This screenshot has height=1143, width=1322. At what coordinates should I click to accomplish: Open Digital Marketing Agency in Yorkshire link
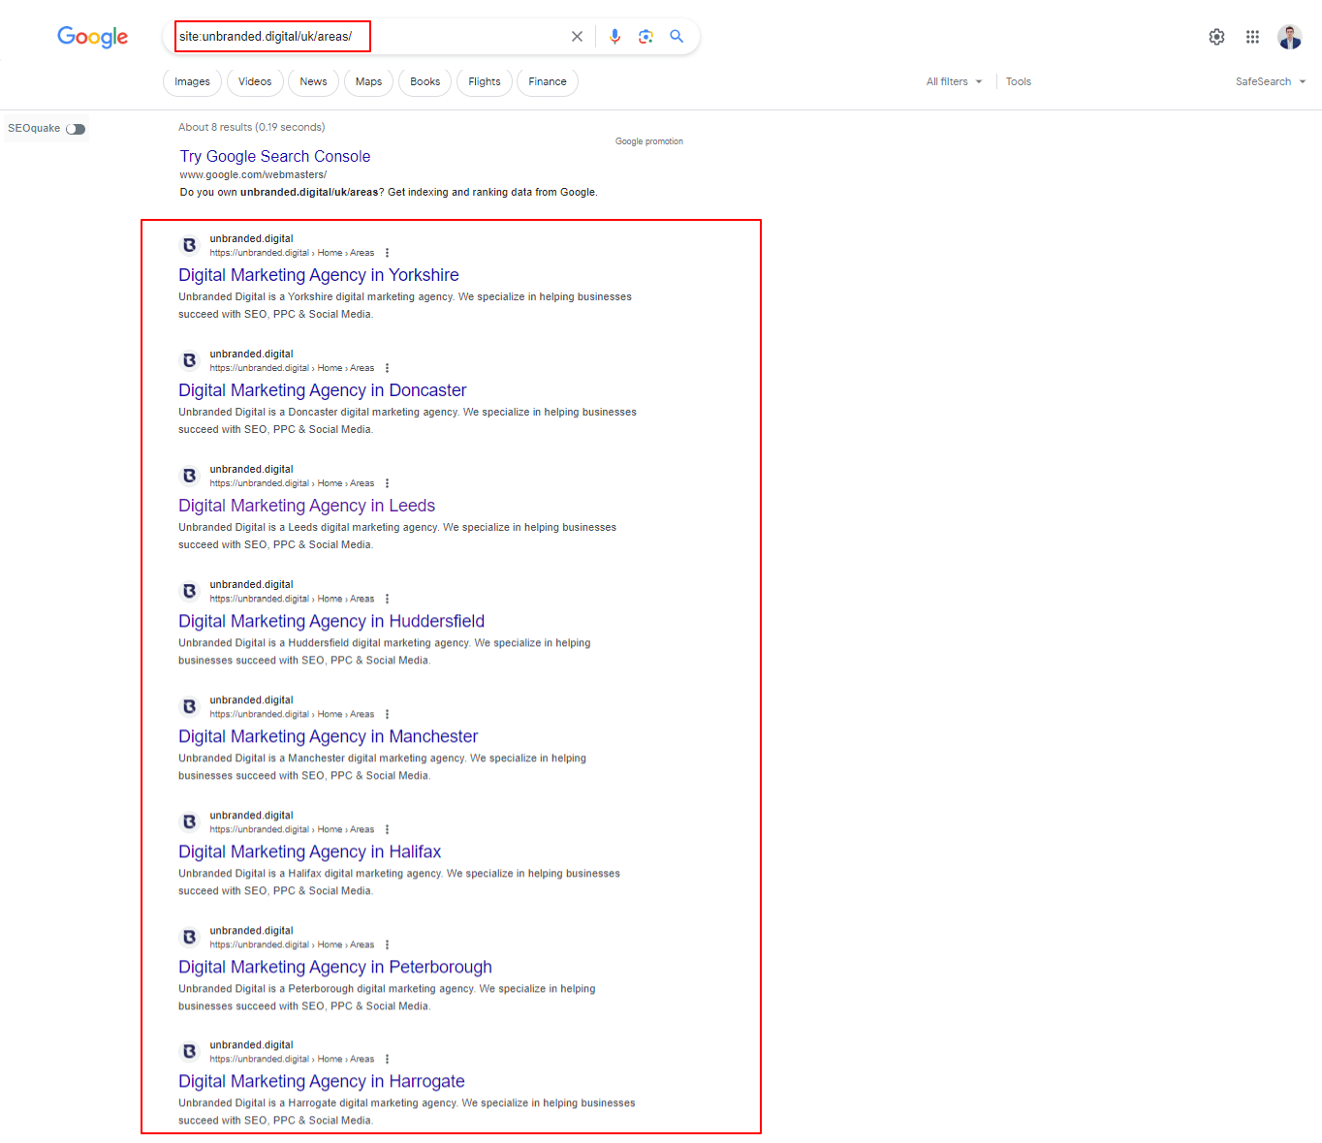pos(319,275)
